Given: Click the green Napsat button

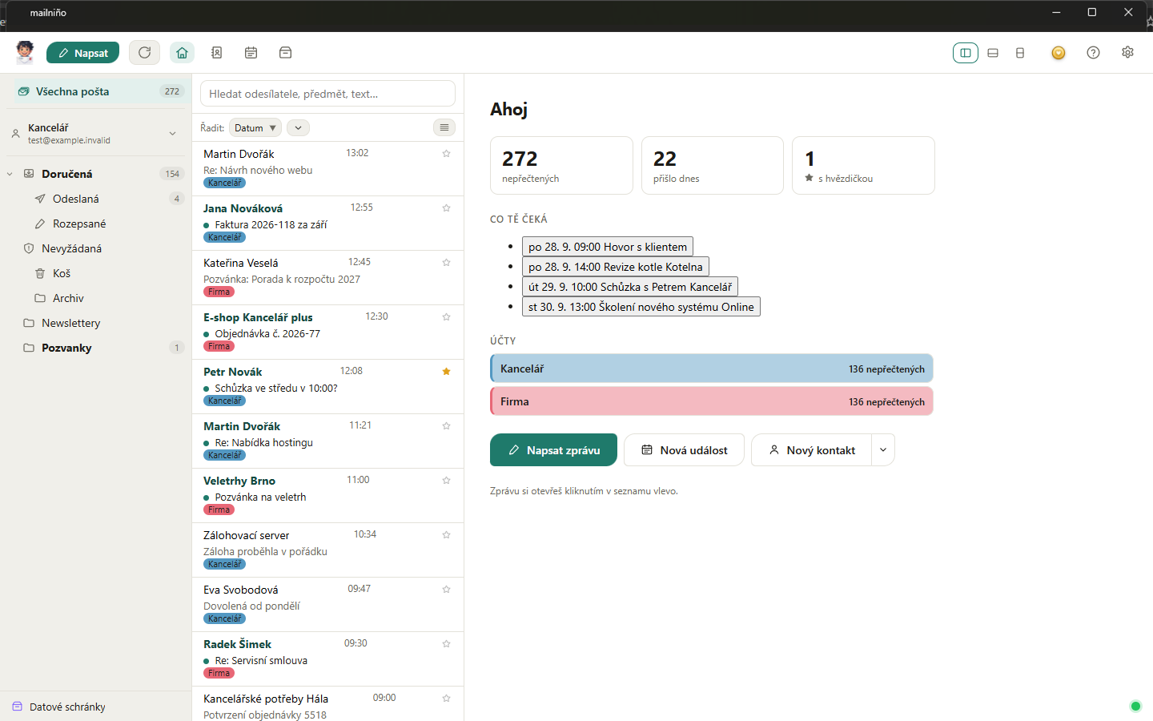Looking at the screenshot, I should click(x=82, y=53).
